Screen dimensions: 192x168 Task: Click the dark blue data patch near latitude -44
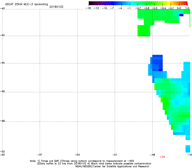coord(157,63)
